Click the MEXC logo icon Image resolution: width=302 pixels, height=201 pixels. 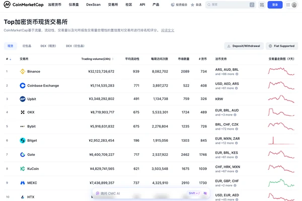(x=23, y=183)
